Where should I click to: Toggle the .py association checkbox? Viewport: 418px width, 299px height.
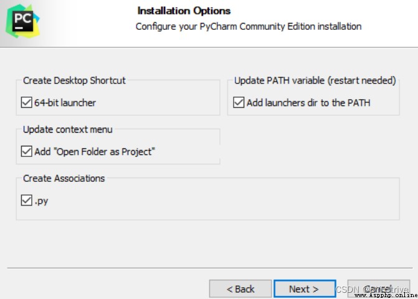point(26,201)
